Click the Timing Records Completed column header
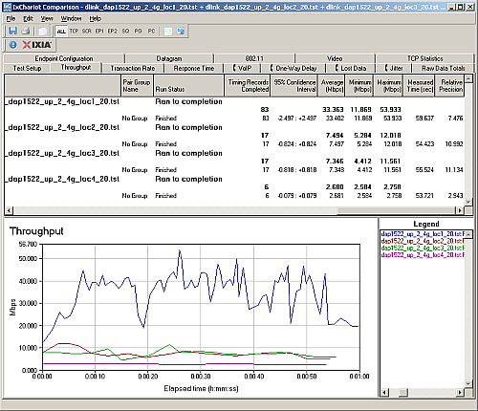 pyautogui.click(x=248, y=85)
